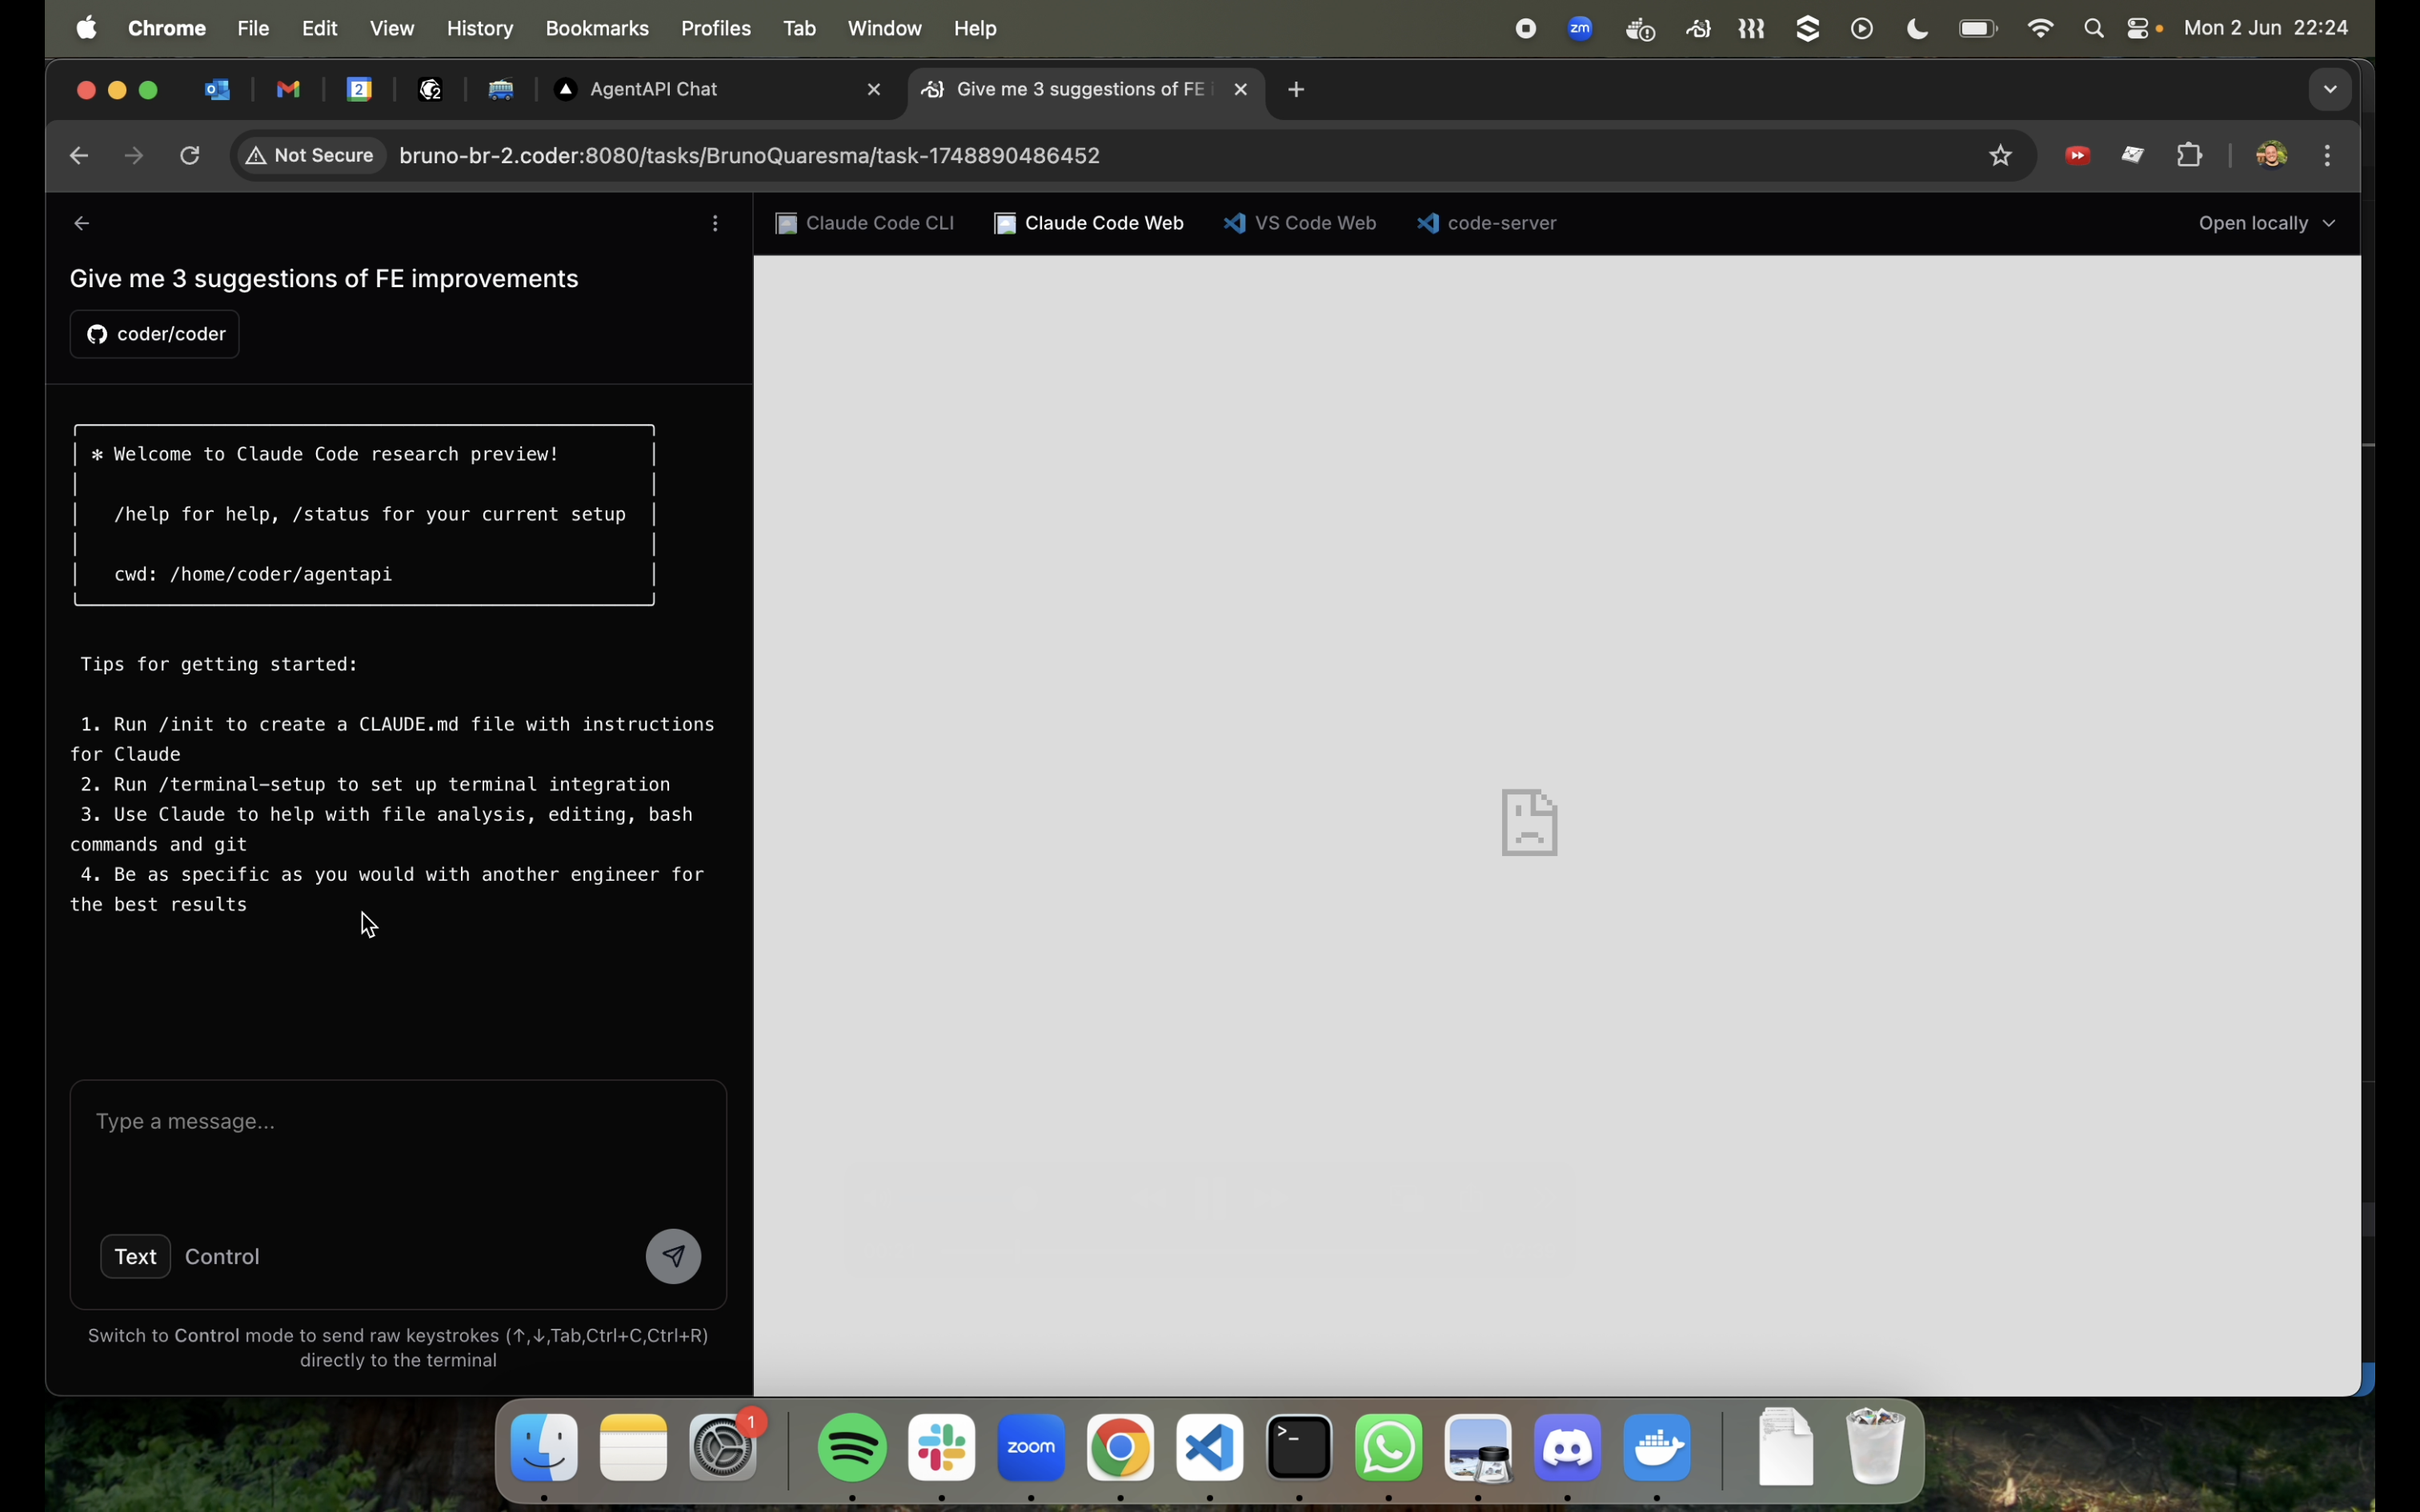The height and width of the screenshot is (1512, 2420).
Task: Open Slack from the Dock
Action: (x=942, y=1447)
